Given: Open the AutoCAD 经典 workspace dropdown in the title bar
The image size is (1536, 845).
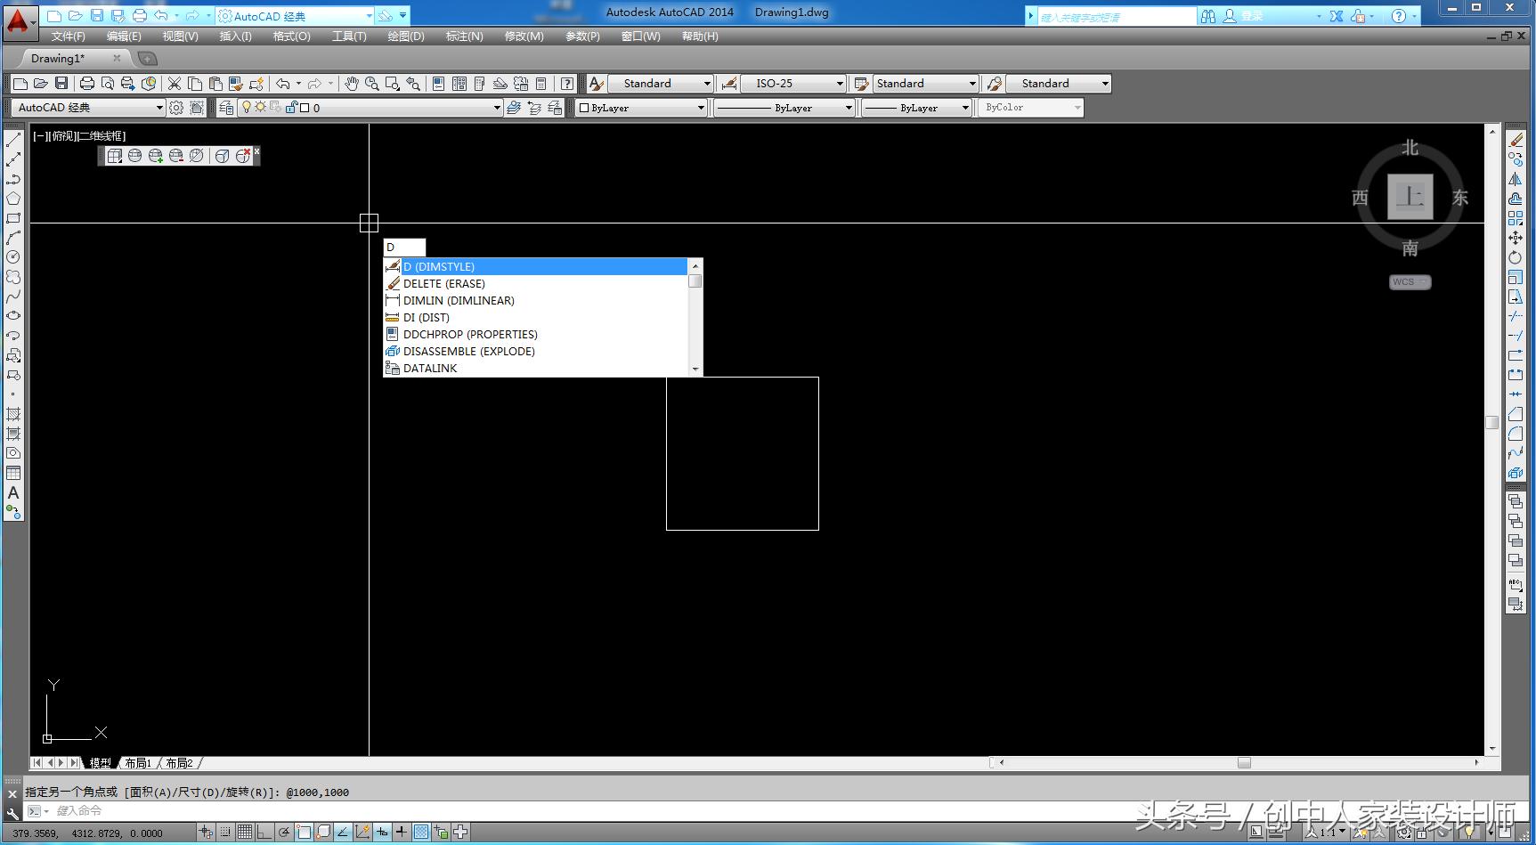Looking at the screenshot, I should coord(296,16).
